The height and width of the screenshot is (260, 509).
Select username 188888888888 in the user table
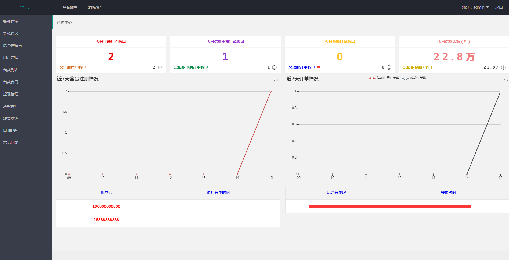pyautogui.click(x=106, y=206)
